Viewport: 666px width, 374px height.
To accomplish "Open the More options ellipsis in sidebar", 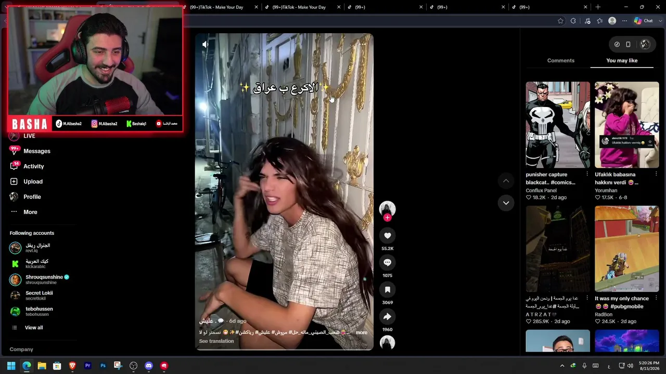I will (x=14, y=212).
